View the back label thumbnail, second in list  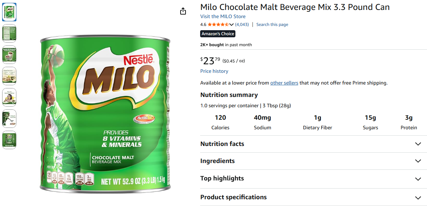coord(9,33)
